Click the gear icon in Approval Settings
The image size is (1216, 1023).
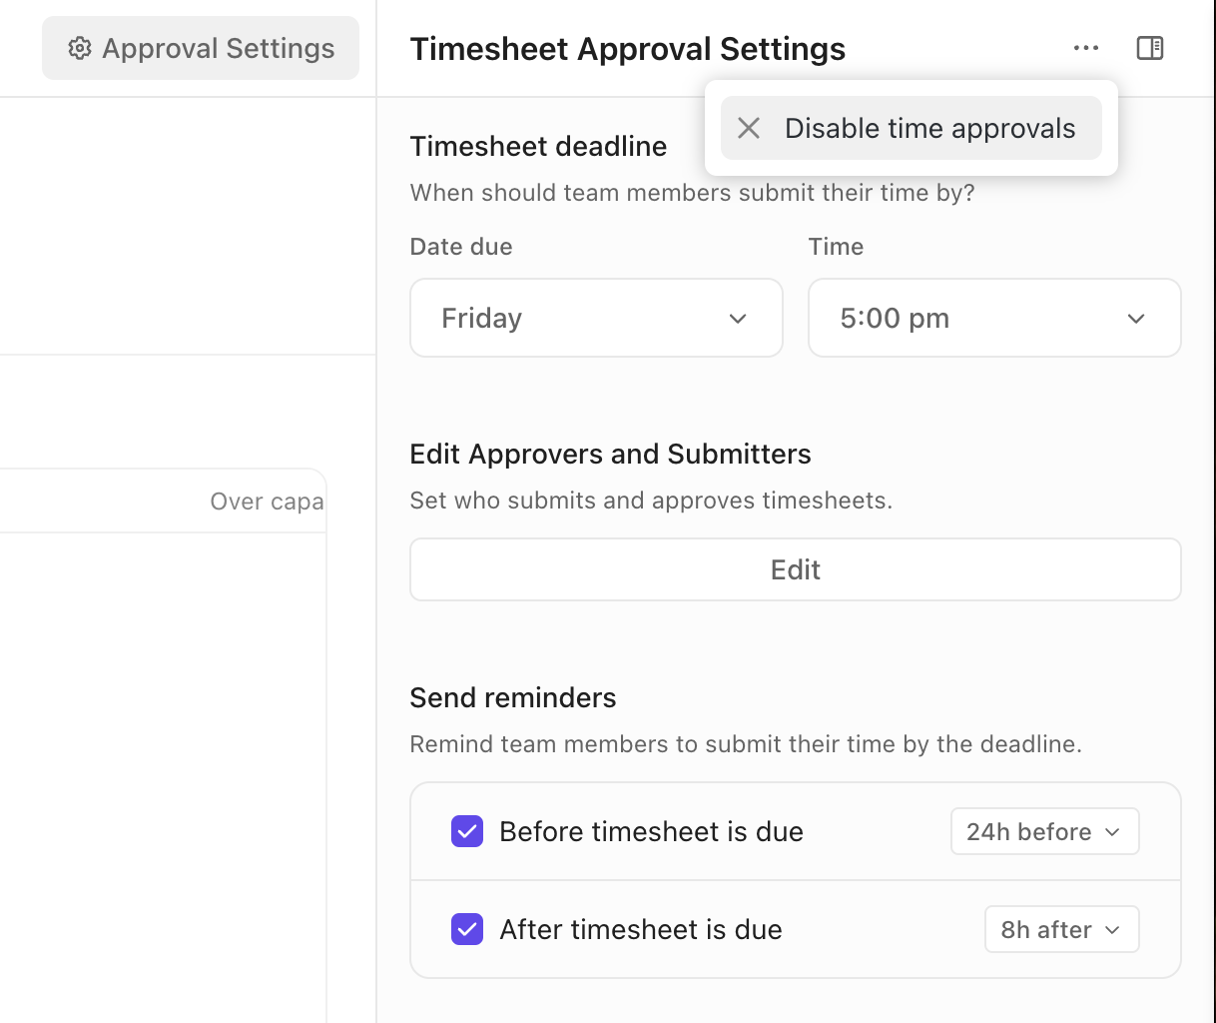point(80,48)
